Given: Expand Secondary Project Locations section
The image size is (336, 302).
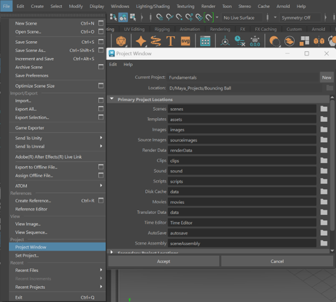Looking at the screenshot, I should pos(111,252).
